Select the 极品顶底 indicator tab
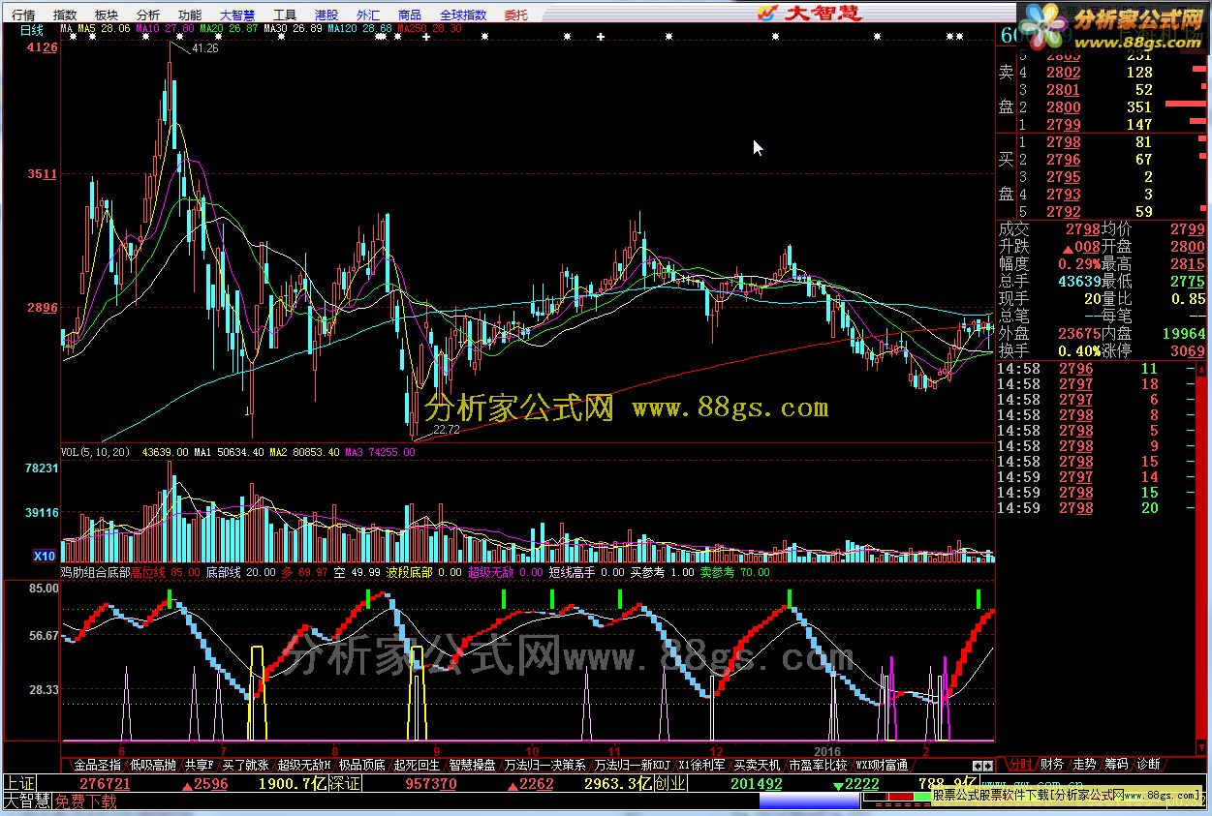Image resolution: width=1212 pixels, height=816 pixels. click(362, 765)
